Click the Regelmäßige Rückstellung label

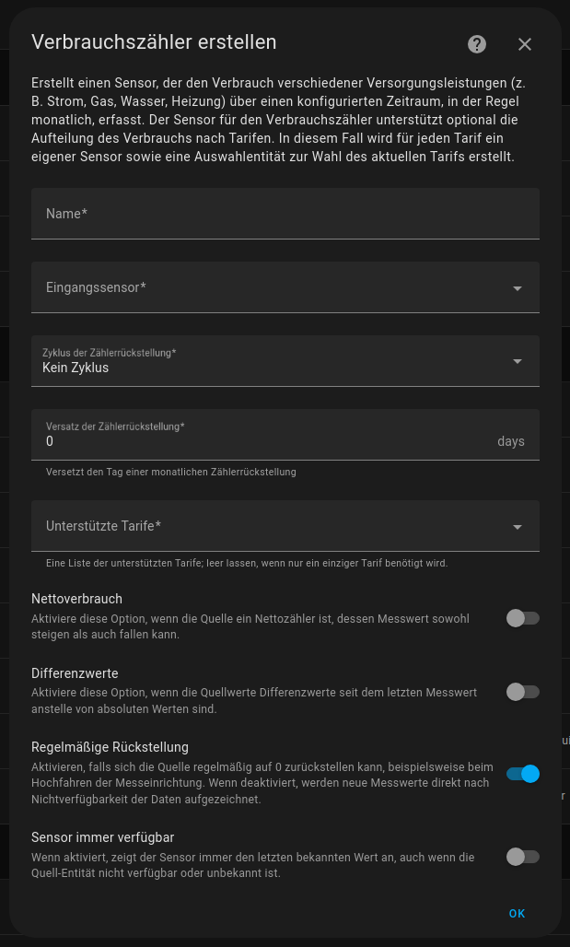tap(110, 747)
